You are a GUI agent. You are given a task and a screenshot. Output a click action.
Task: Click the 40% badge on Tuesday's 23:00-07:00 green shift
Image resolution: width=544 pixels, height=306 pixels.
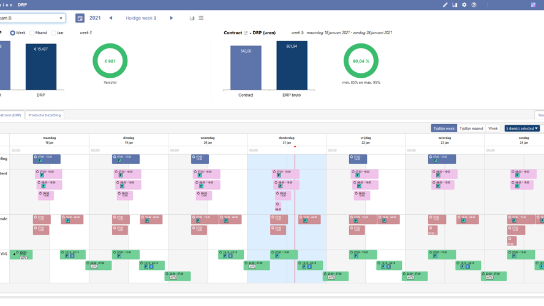pyautogui.click(x=94, y=267)
